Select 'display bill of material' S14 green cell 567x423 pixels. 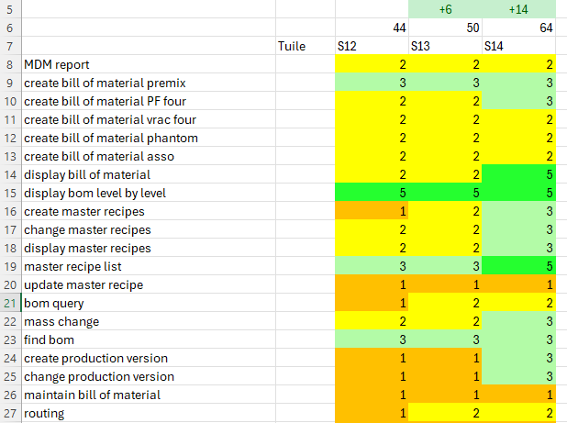(x=518, y=174)
